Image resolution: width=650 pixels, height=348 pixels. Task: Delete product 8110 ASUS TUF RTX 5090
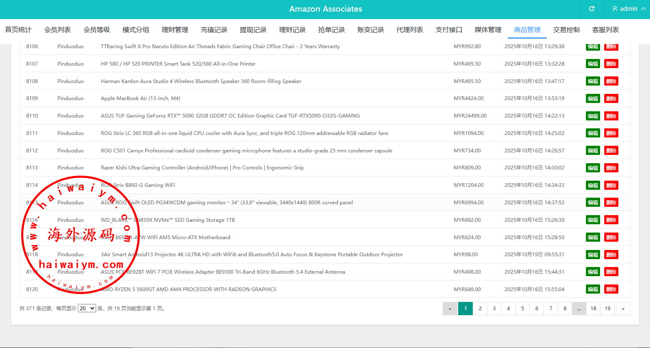click(x=611, y=116)
